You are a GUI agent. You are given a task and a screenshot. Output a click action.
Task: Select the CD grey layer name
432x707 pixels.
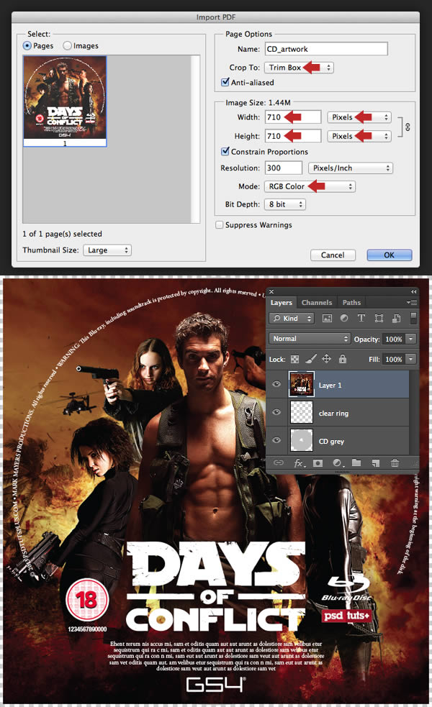click(x=331, y=441)
